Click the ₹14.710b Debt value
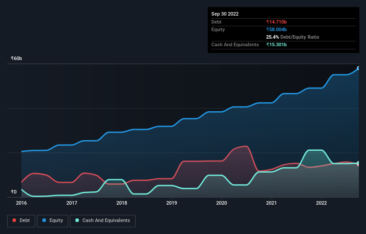The height and width of the screenshot is (234, 366). [x=276, y=22]
